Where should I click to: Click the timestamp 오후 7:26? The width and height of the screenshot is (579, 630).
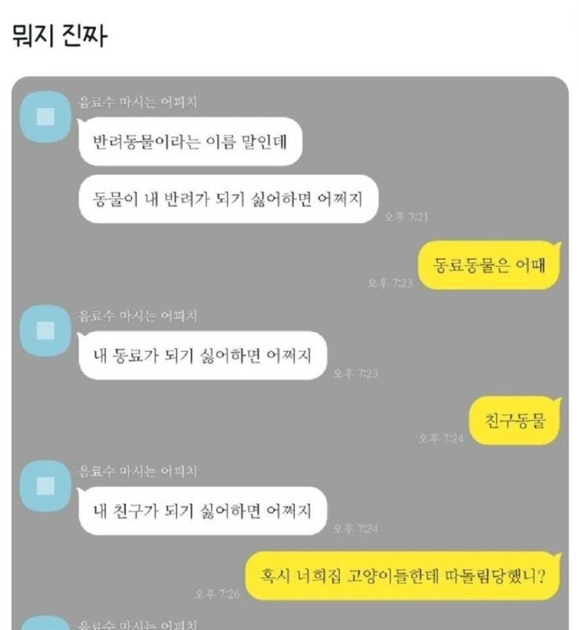217,594
